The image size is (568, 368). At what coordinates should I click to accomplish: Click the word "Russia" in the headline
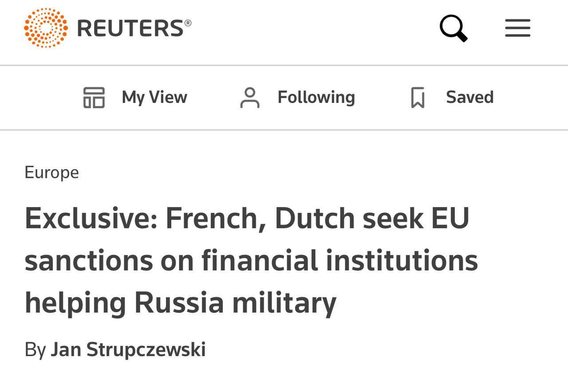tap(179, 303)
